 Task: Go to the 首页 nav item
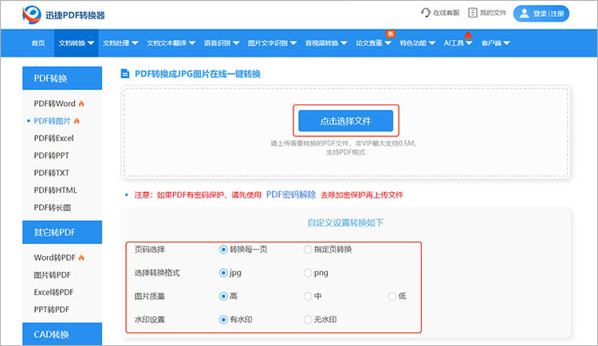pos(38,43)
